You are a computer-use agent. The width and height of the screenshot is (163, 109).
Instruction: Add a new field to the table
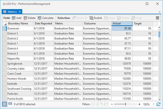(x=17, y=18)
